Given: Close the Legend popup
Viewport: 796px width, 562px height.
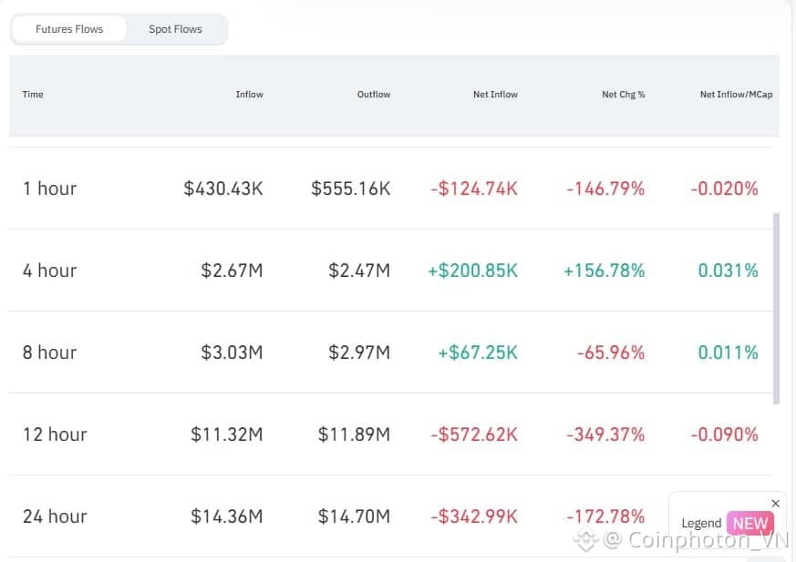Looking at the screenshot, I should (775, 502).
